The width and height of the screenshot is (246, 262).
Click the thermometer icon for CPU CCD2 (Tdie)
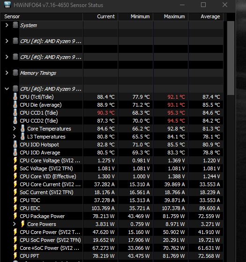click(15, 121)
